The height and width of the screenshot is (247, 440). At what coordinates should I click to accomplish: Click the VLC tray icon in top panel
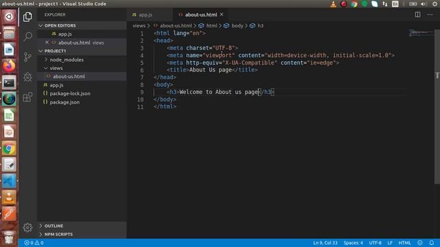[333, 4]
